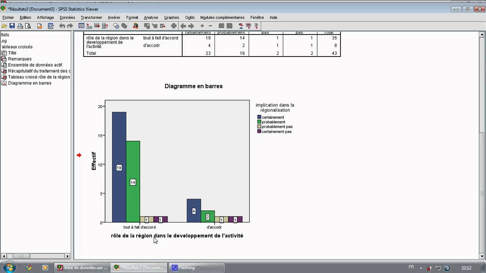Screen dimensions: 486x273
Task: Click the Go to Data toolbar icon
Action: pyautogui.click(x=81, y=26)
